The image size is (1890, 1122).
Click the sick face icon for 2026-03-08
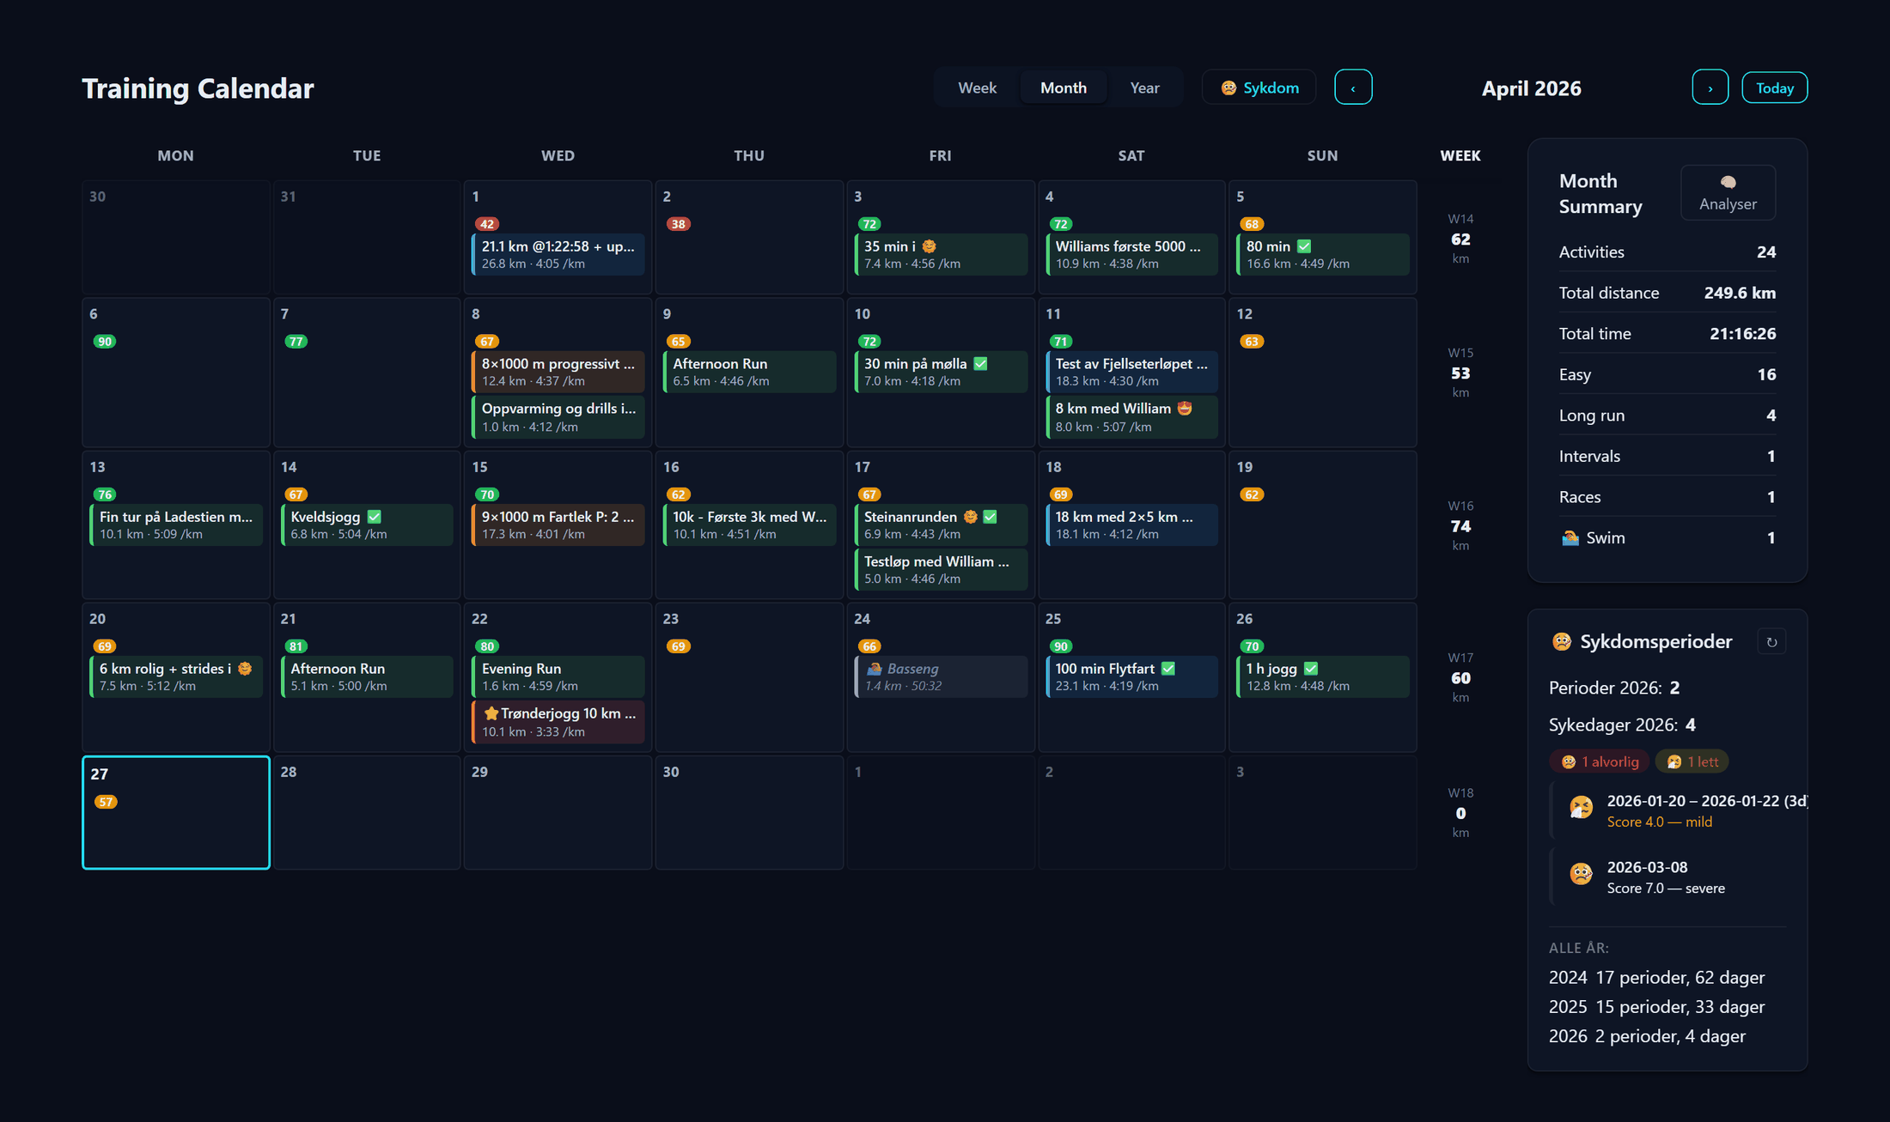pyautogui.click(x=1581, y=874)
